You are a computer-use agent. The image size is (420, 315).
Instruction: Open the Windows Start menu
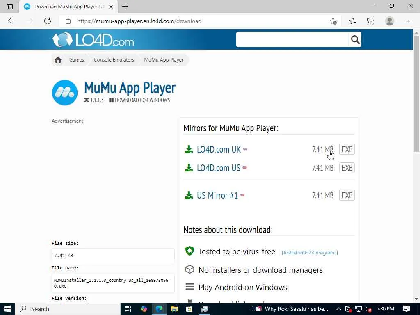click(7, 309)
